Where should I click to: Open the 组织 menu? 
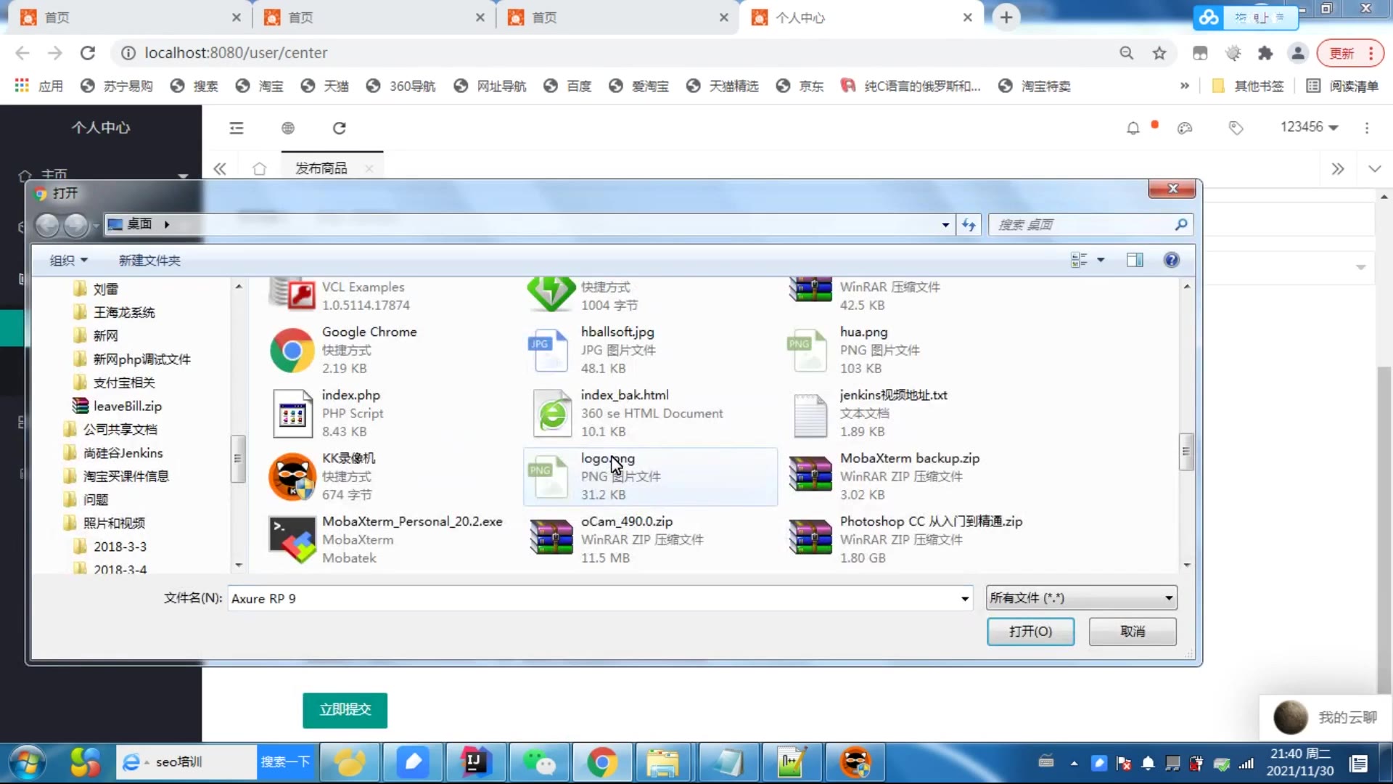(68, 260)
